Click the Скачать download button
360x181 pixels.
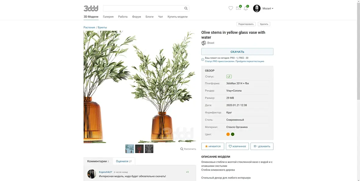pos(237,51)
